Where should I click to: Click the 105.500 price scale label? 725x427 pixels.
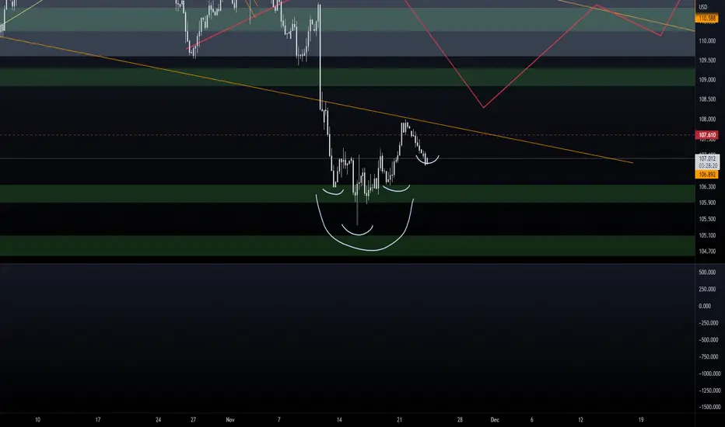tap(707, 219)
